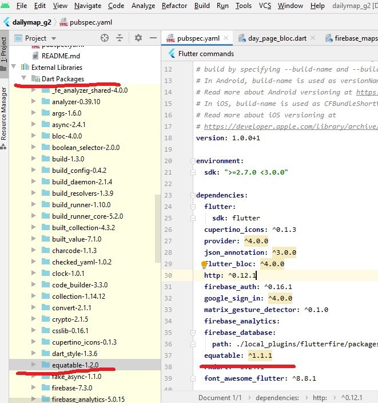Click the Flutter icon in breadcrumb

(x=7, y=22)
